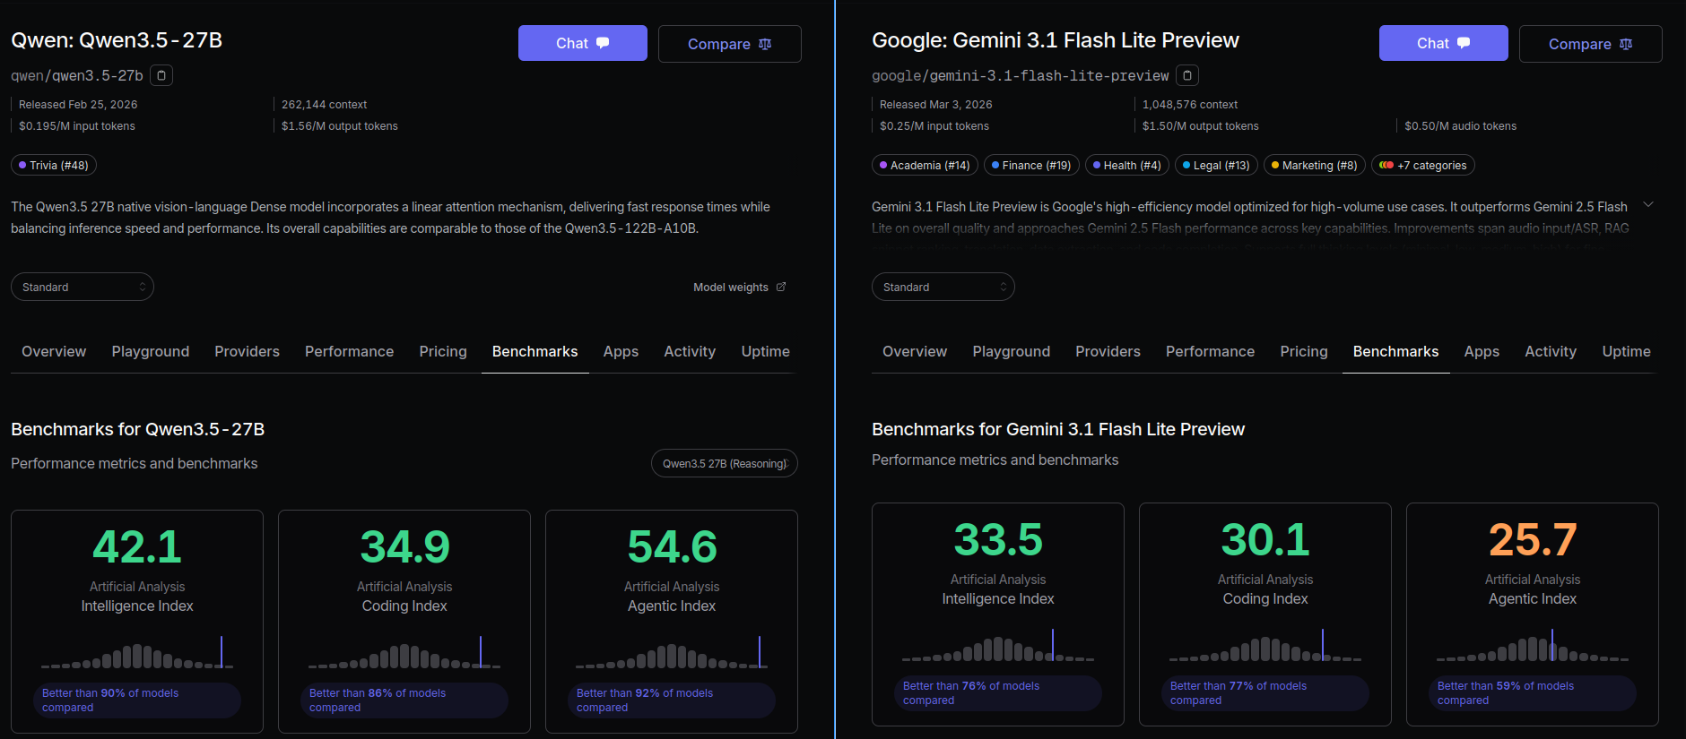Image resolution: width=1686 pixels, height=739 pixels.
Task: Open the Qwen3.5 27B (Reasoning) variant selector
Action: [725, 463]
